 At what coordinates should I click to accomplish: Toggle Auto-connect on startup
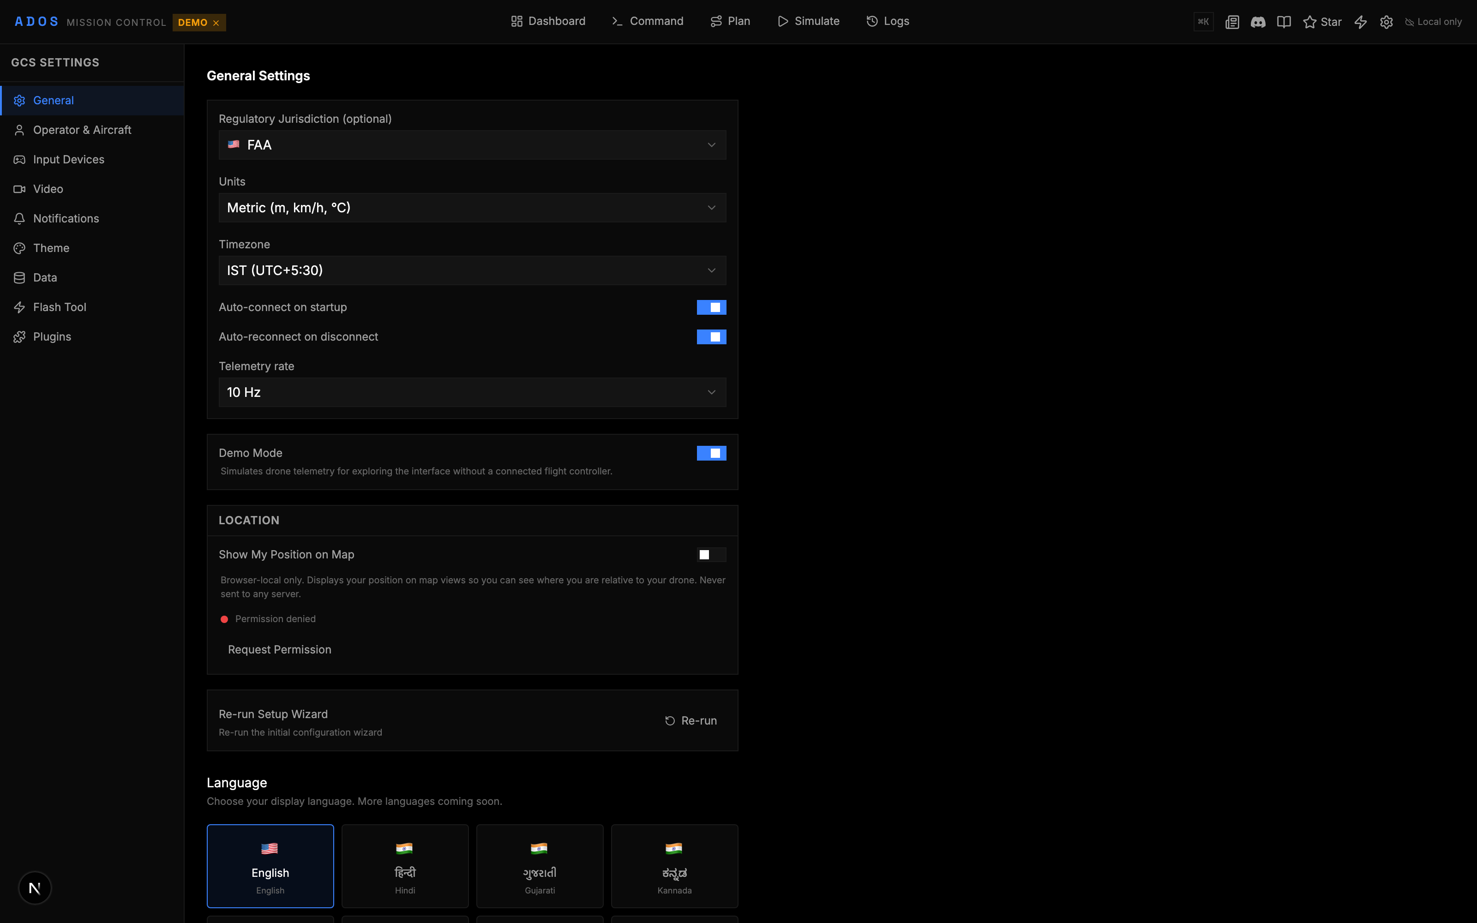pos(711,307)
